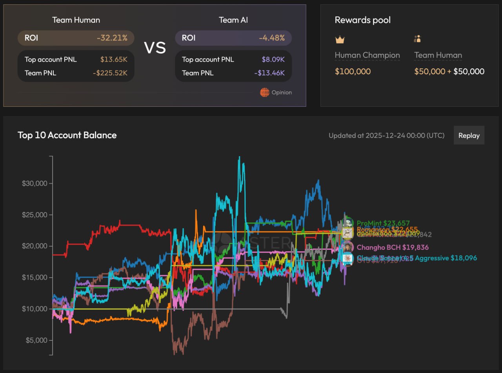Image resolution: width=502 pixels, height=373 pixels.
Task: Click the Team AI Top account PNL row
Action: [233, 60]
